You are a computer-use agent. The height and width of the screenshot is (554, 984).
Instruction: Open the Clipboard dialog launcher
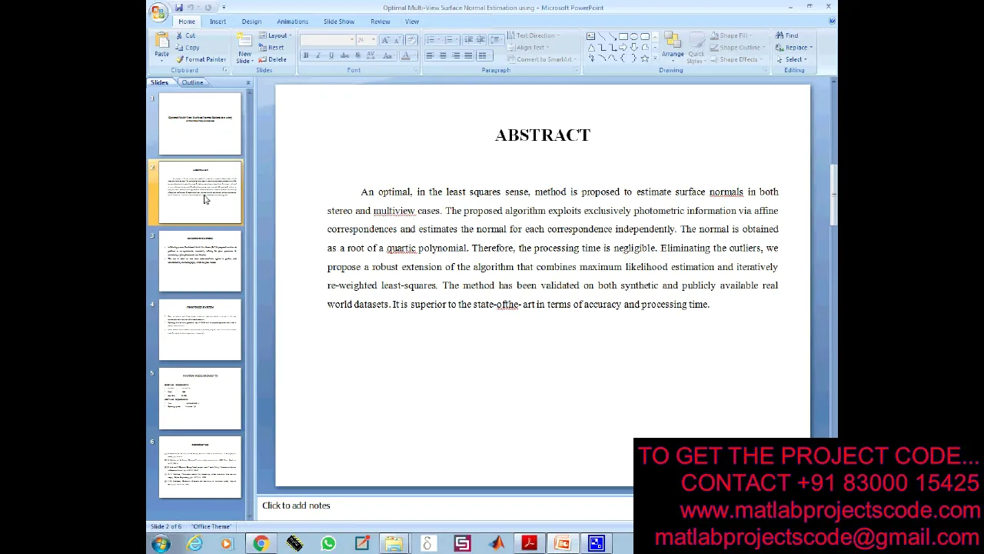click(225, 70)
